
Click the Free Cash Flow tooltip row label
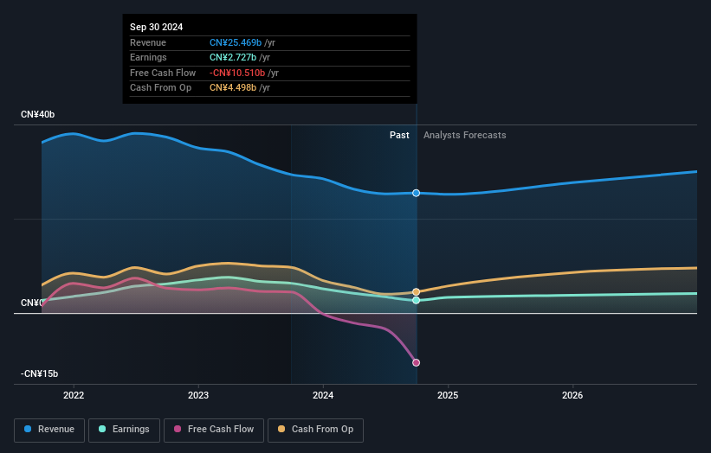[163, 73]
